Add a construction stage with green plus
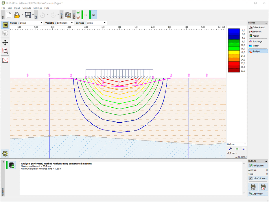Viewport: 269px width, 202px height. pyautogui.click(x=78, y=12)
